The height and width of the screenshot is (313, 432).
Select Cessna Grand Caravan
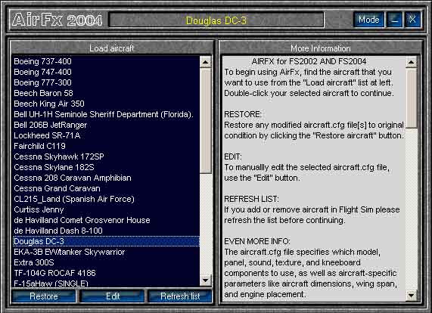coord(106,188)
